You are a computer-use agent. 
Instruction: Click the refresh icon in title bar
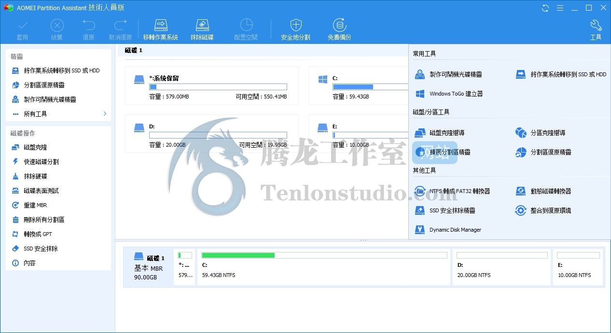(x=545, y=8)
